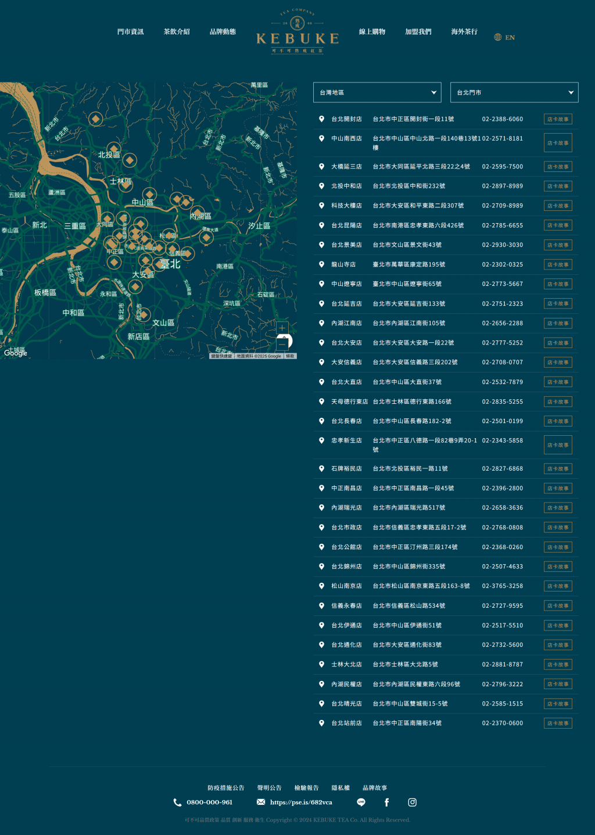Click the location pin for 龍山寺店
595x835 pixels.
(321, 264)
